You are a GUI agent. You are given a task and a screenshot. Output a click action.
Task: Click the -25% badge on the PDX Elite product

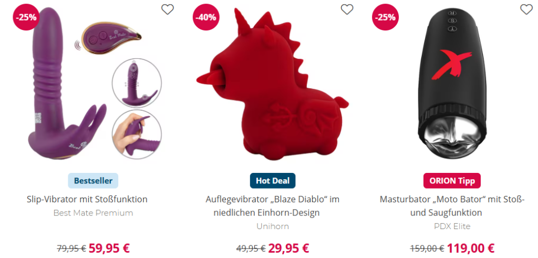click(385, 17)
